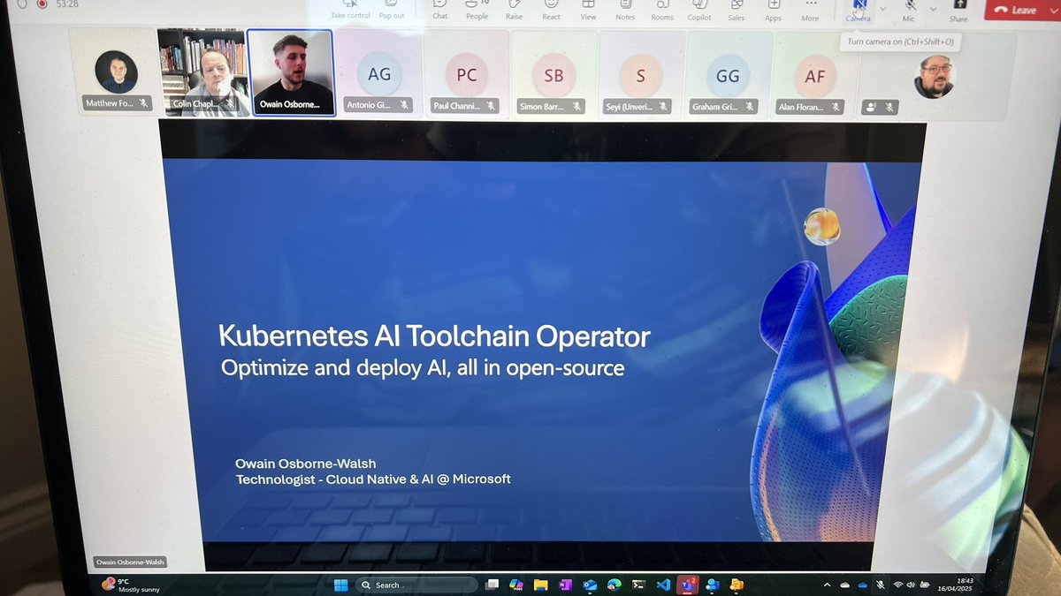Image resolution: width=1061 pixels, height=596 pixels.
Task: Open Terminal from taskbar
Action: tap(638, 585)
